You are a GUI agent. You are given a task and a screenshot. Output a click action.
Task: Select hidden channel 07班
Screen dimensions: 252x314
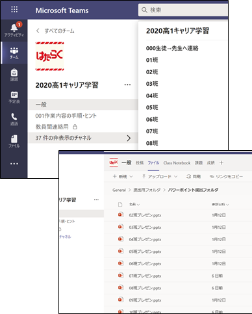coord(152,131)
